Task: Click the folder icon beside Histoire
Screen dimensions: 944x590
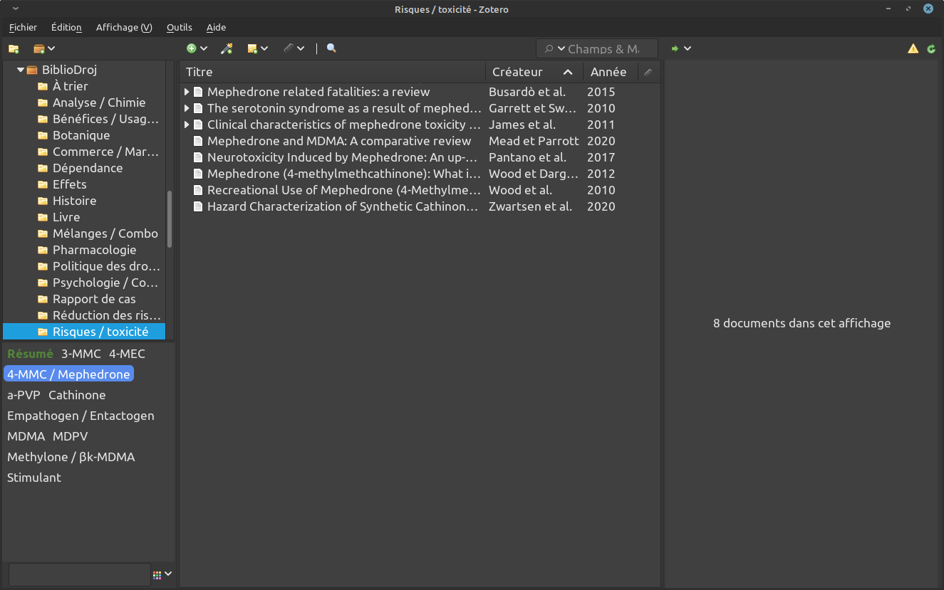Action: [43, 201]
